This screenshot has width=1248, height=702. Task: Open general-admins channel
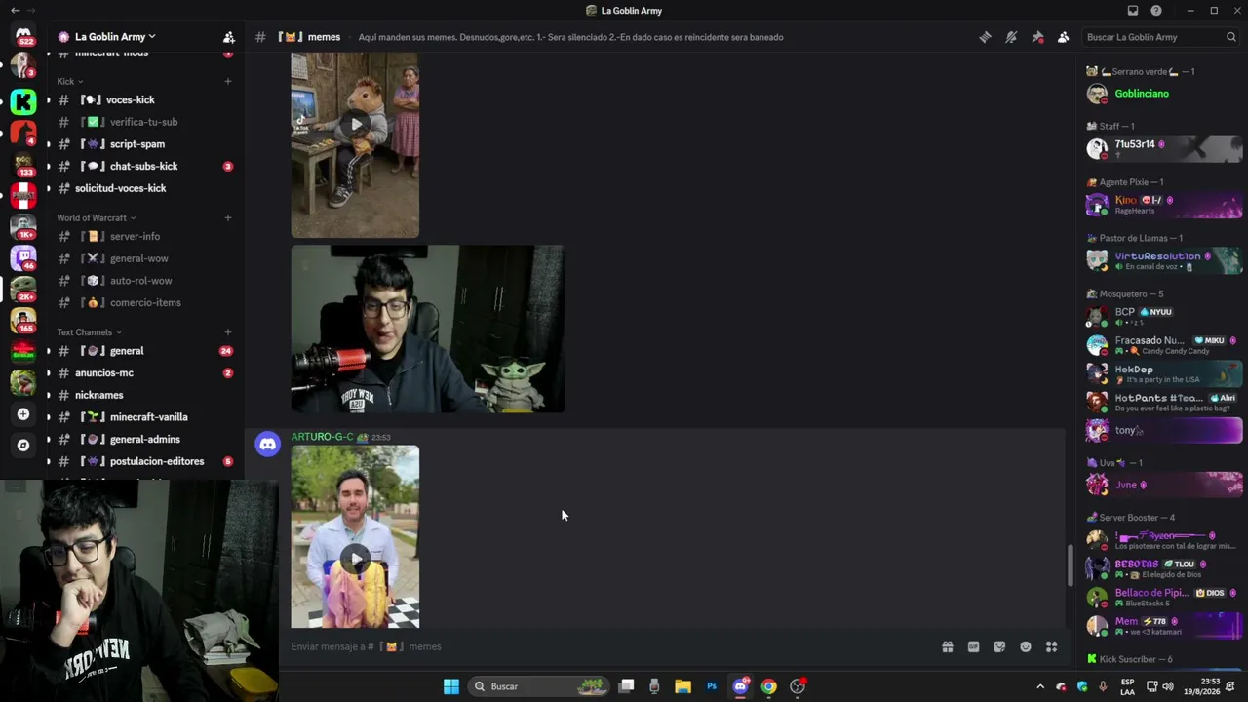(144, 439)
